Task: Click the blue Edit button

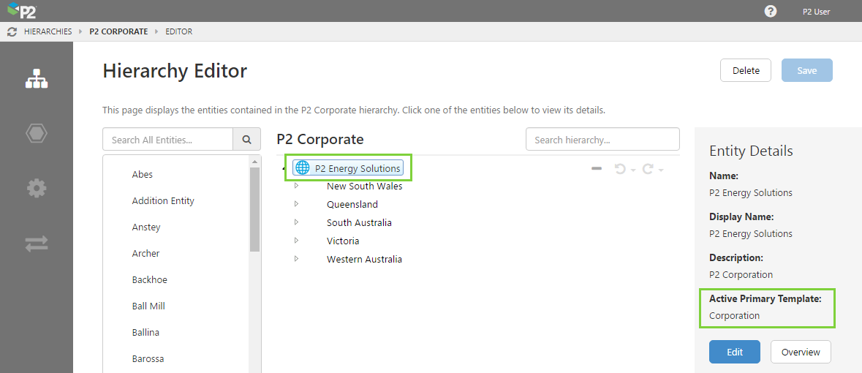Action: pyautogui.click(x=734, y=352)
